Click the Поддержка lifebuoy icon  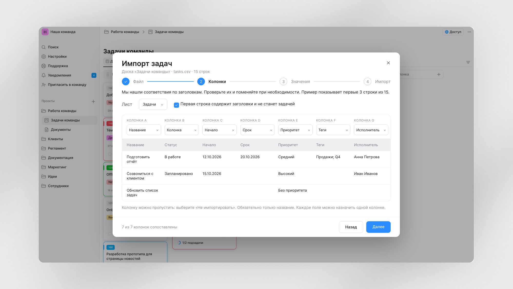click(x=44, y=66)
